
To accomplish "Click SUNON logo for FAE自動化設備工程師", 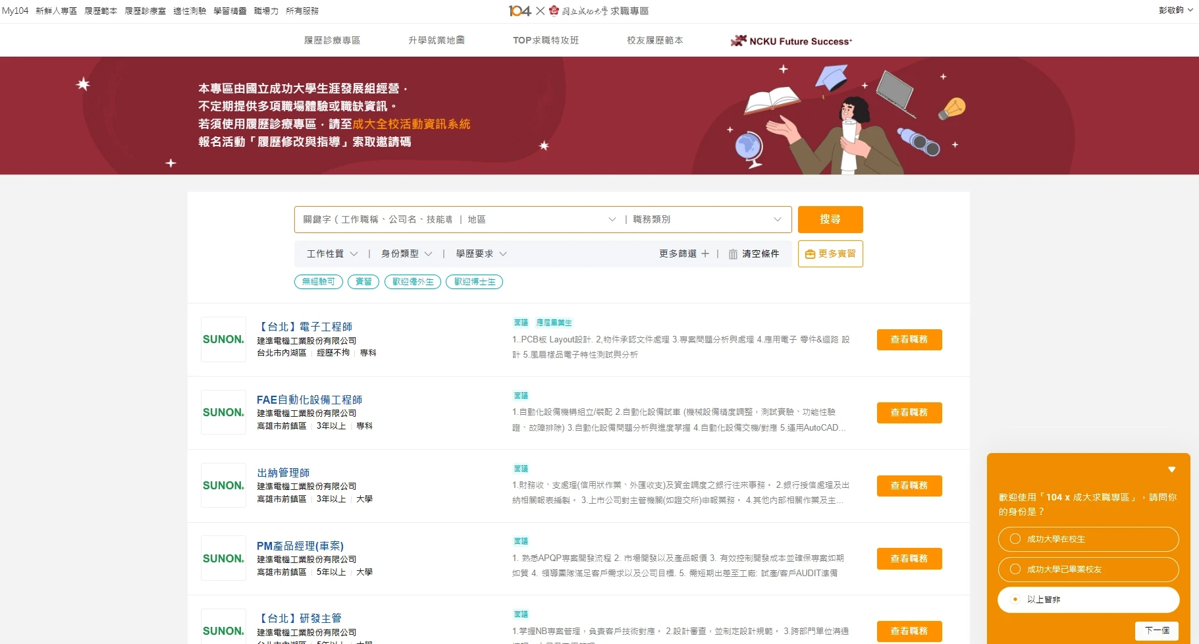I will pos(223,412).
